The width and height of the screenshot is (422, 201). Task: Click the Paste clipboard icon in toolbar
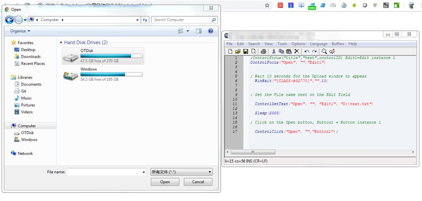click(x=289, y=52)
